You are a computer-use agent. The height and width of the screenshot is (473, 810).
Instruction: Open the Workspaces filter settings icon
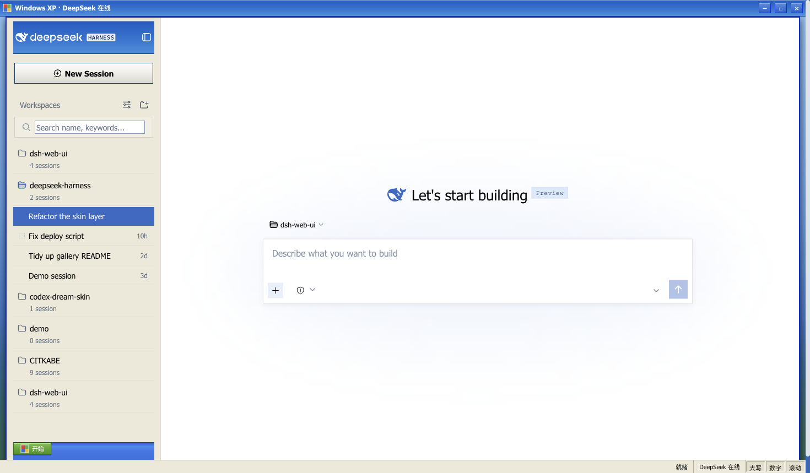pos(127,105)
